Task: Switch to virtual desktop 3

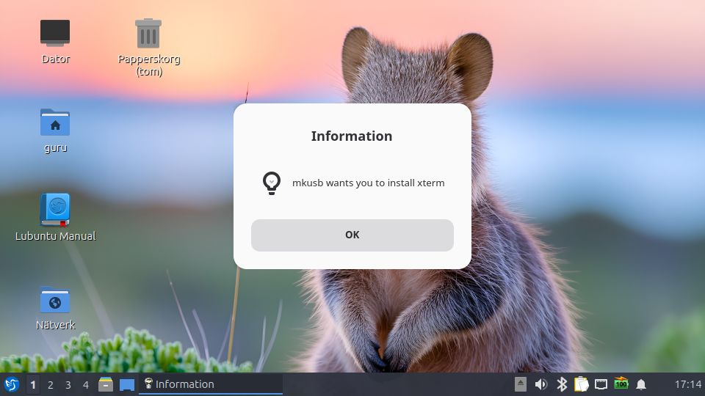Action: click(x=68, y=384)
